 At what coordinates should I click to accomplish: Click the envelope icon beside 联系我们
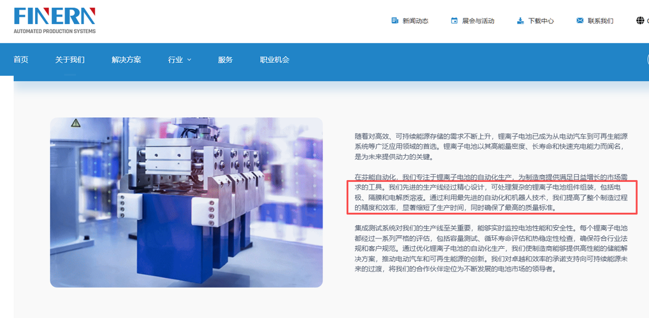[x=580, y=20]
